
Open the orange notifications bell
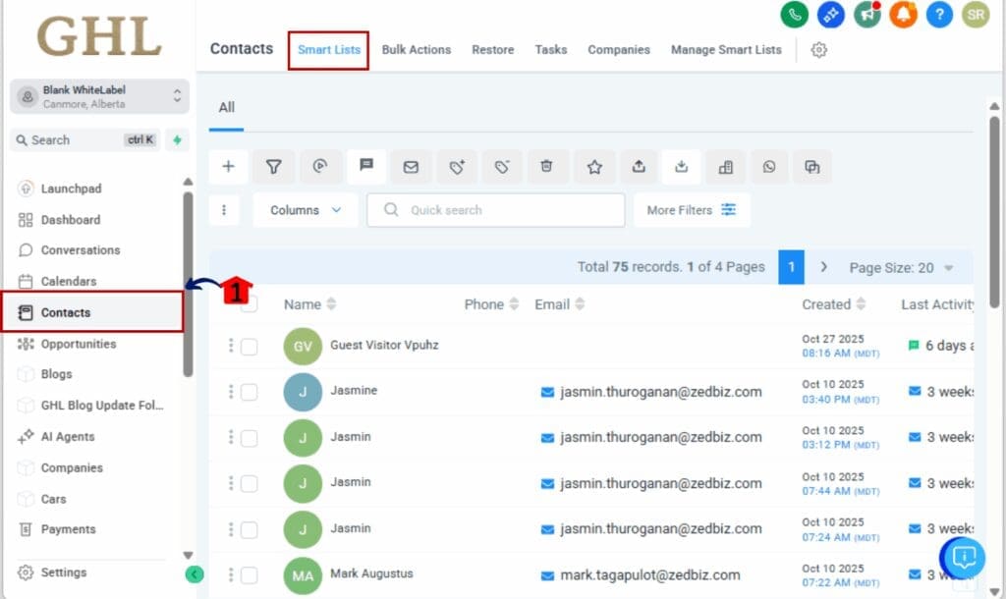point(902,15)
